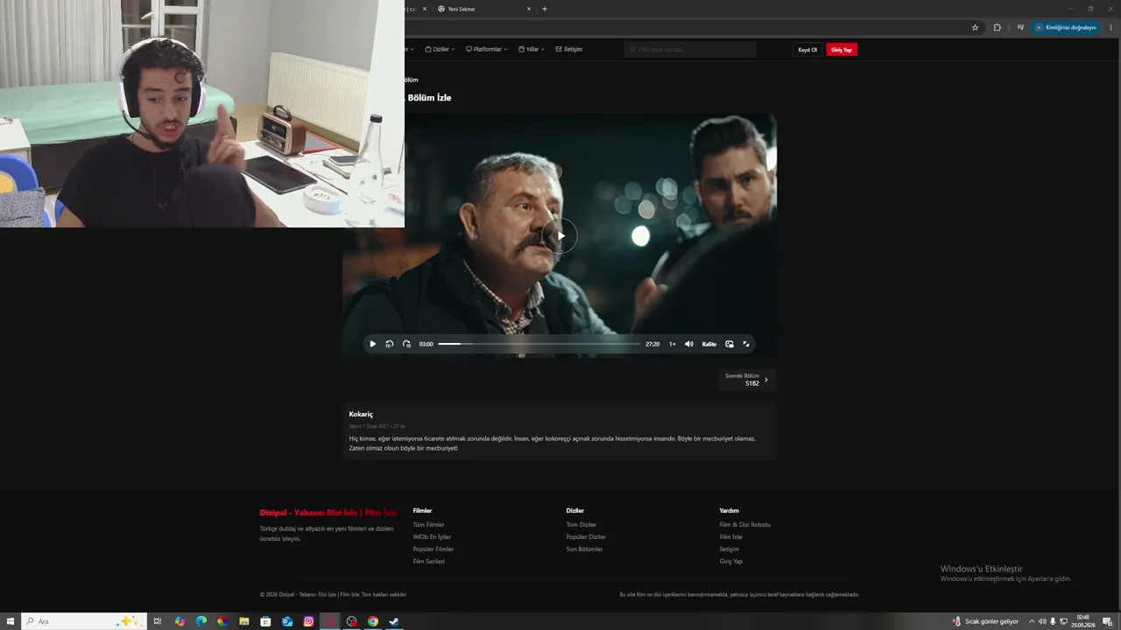Open Microsoft Store from taskbar
Screen dimensions: 1121x630
pyautogui.click(x=265, y=621)
